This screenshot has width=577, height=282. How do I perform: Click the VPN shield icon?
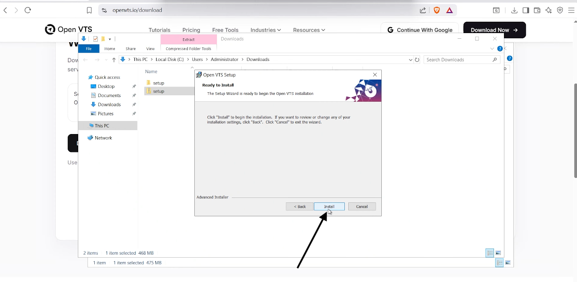[560, 10]
